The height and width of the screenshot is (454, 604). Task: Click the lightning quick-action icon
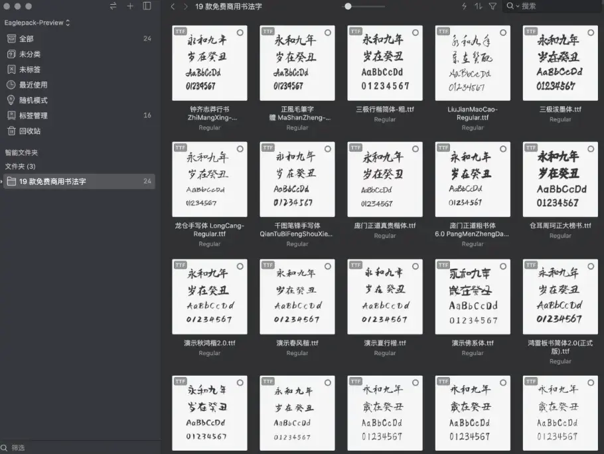[464, 6]
